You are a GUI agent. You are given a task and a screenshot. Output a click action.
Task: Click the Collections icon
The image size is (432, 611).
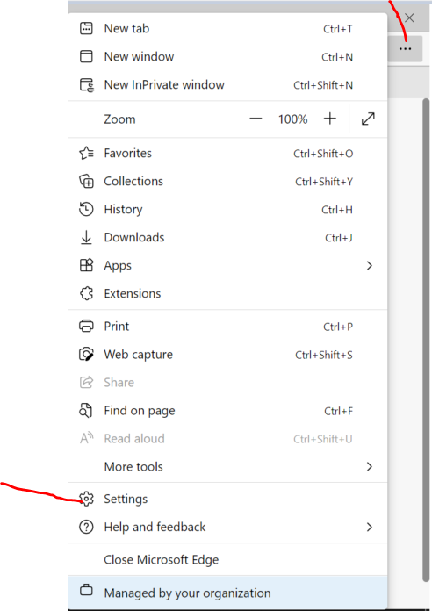[87, 181]
